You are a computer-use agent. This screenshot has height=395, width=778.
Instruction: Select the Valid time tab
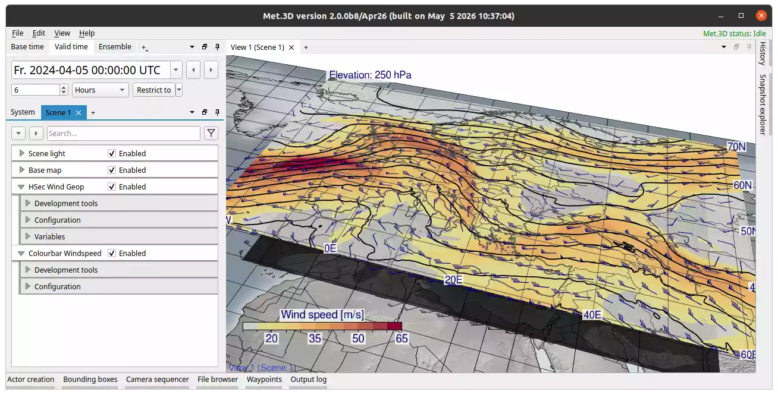(x=71, y=47)
